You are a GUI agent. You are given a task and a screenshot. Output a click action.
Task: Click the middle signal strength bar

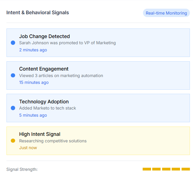pyautogui.click(x=166, y=169)
